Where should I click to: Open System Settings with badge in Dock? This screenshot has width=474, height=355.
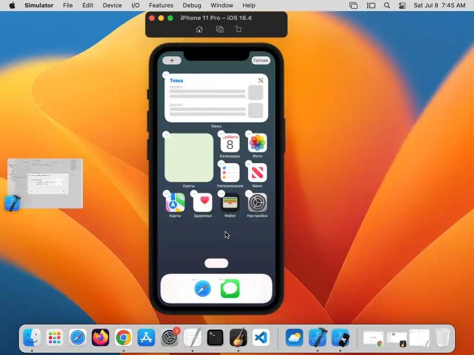tap(169, 337)
